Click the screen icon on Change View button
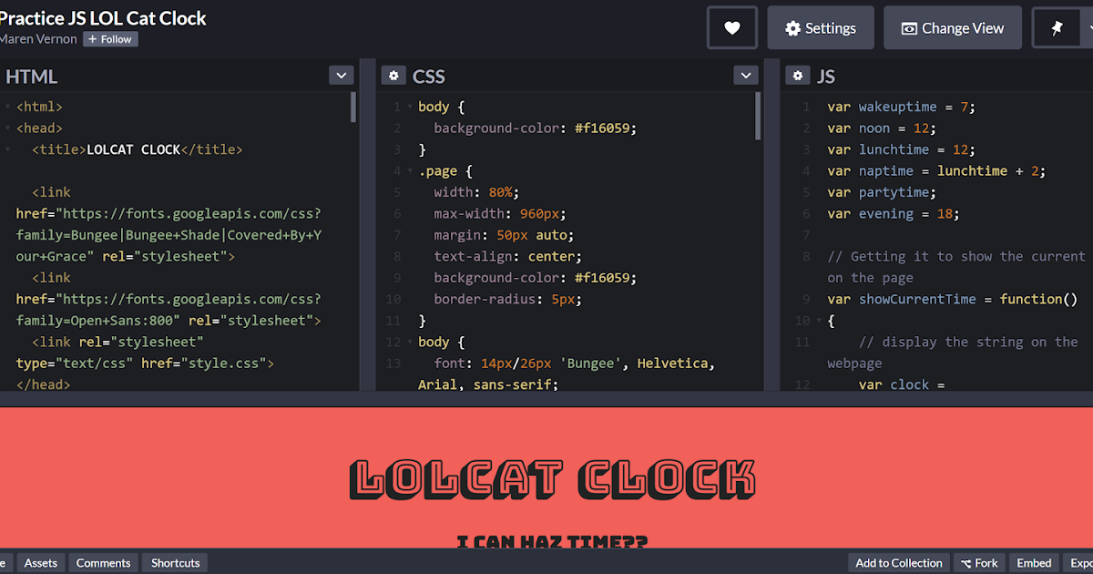The height and width of the screenshot is (574, 1093). [908, 28]
